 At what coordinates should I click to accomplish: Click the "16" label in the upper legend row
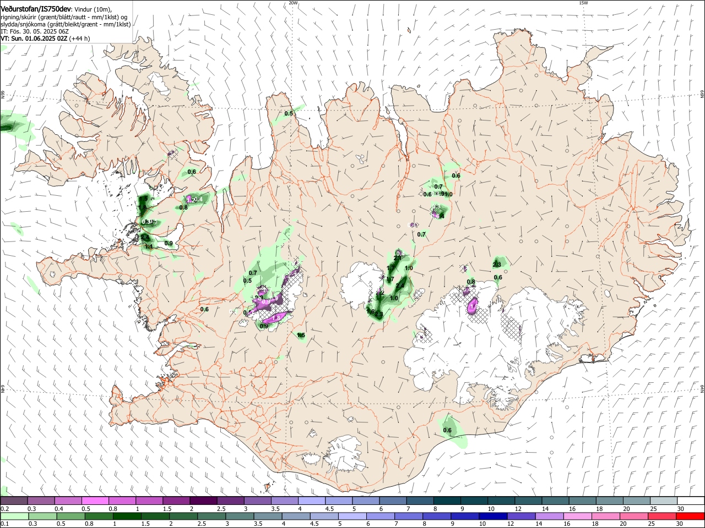click(572, 509)
